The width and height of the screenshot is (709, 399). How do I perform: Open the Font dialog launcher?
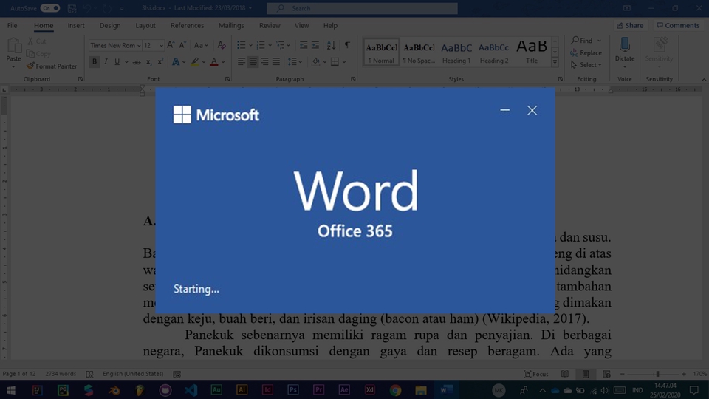pyautogui.click(x=227, y=79)
